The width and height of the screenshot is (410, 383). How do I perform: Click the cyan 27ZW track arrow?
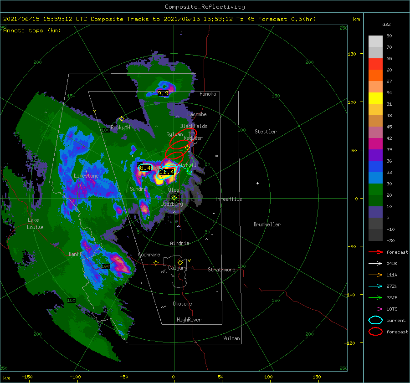click(375, 286)
